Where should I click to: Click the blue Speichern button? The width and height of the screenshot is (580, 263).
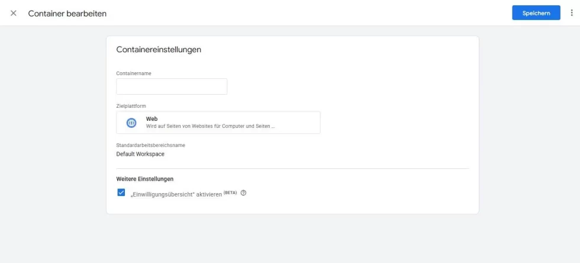tap(536, 13)
